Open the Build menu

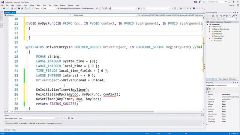[25, 5]
